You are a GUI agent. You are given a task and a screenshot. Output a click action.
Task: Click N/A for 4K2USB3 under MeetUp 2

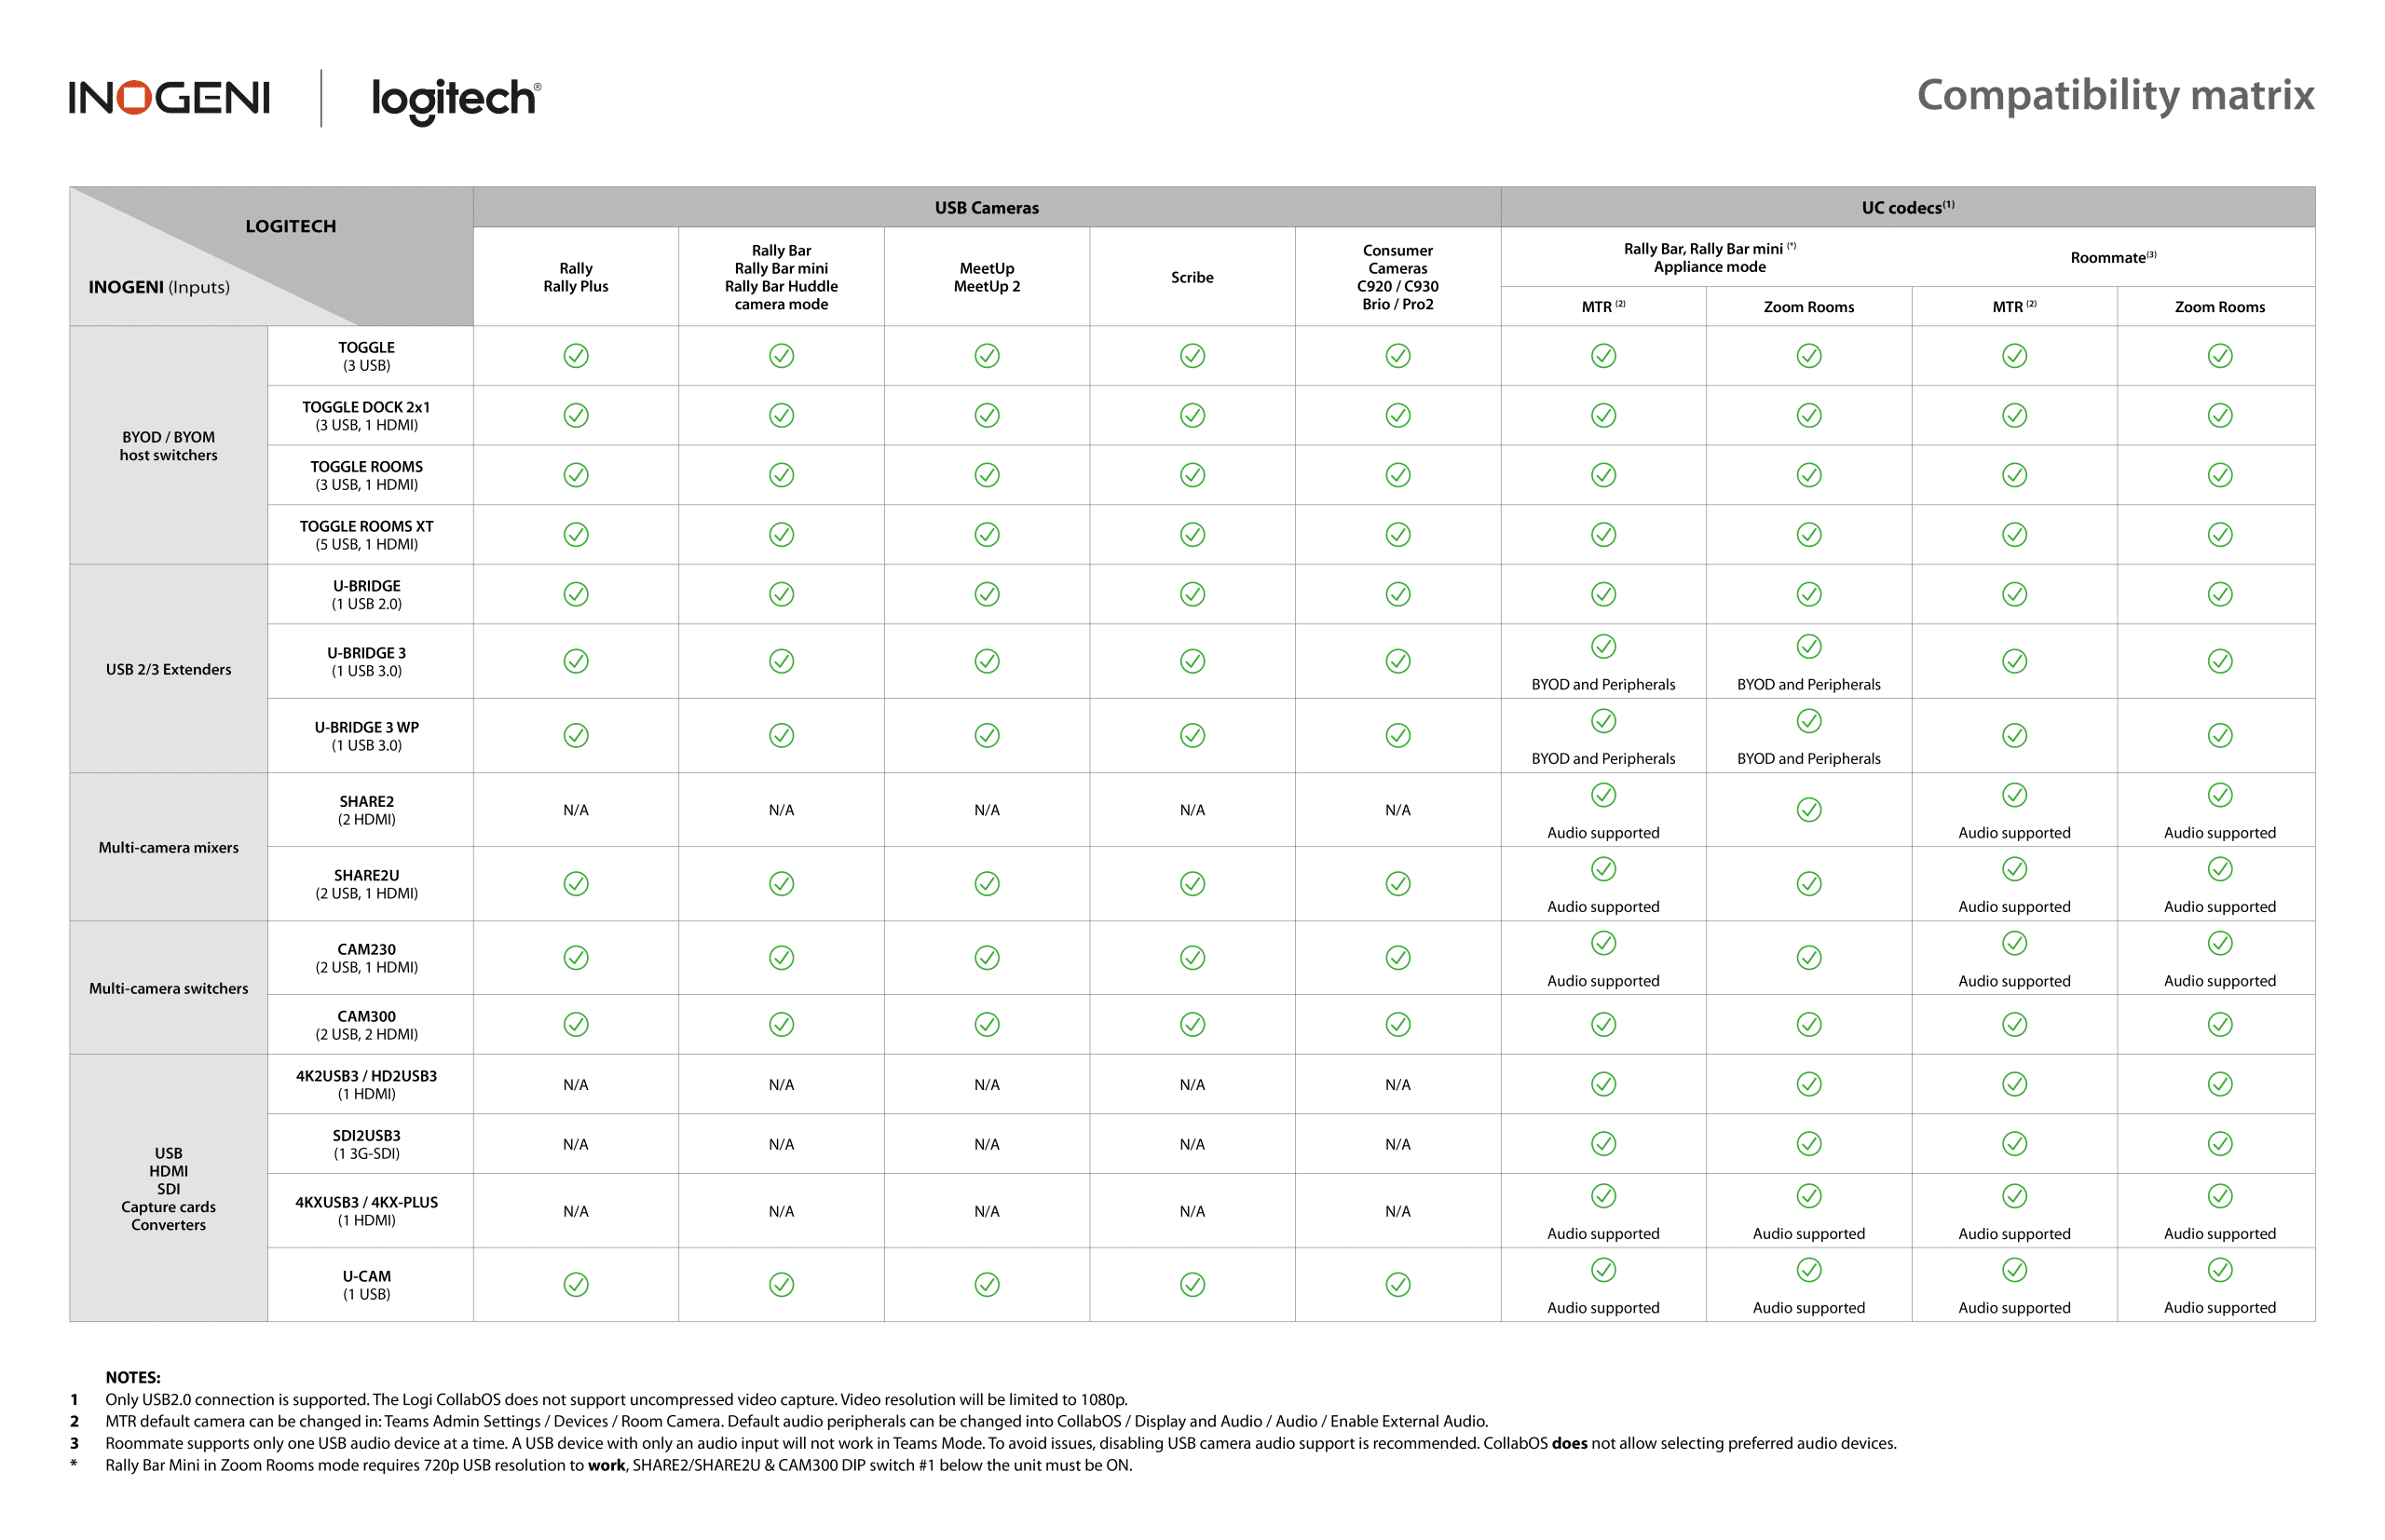987,1084
